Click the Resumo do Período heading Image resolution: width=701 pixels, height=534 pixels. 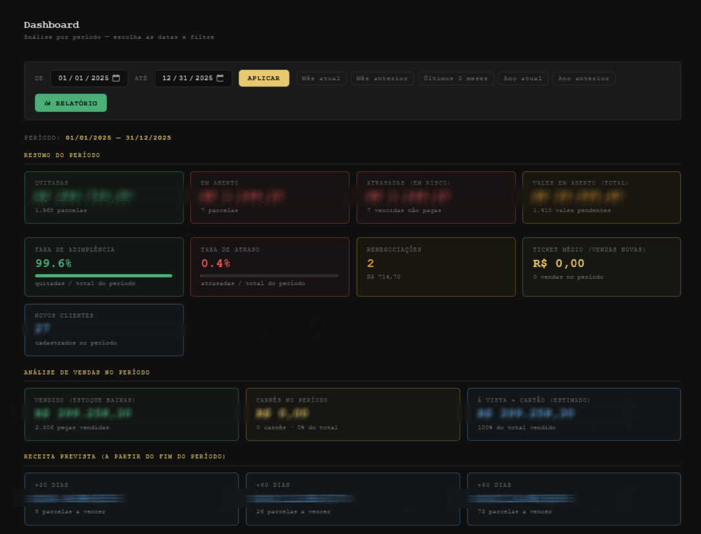click(62, 155)
